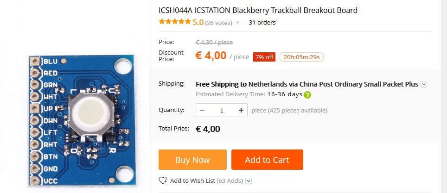Decrease quantity with the minus button
Image resolution: width=447 pixels, height=193 pixels.
202,110
